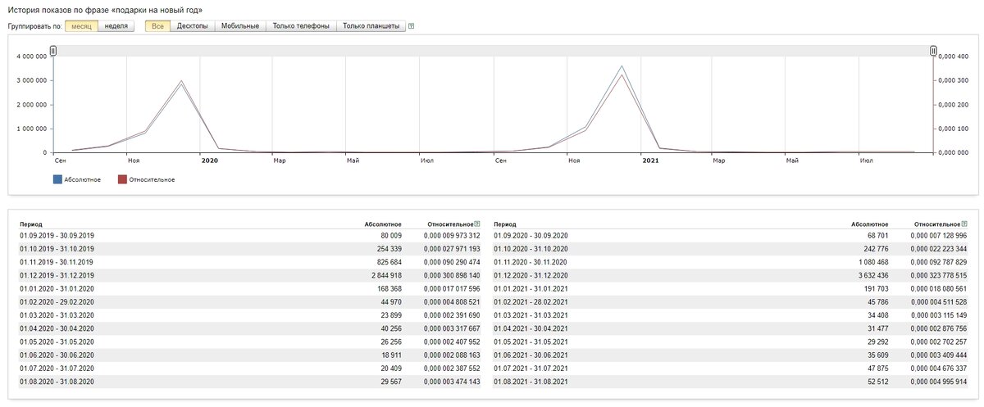Select row 01.07.2021 - 31.07.2021
Viewport: 984px width, 407px height.
pos(731,368)
